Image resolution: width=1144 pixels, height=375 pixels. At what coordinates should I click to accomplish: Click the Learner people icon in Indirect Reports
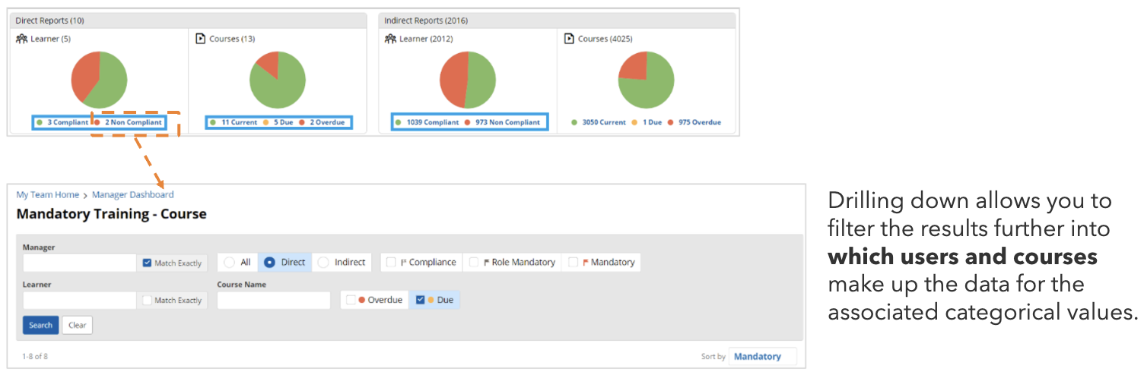[x=390, y=39]
